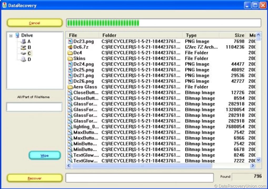Select CloseButt... bitmap icon sized 12726
This screenshot has height=189, width=268.
(70, 93)
